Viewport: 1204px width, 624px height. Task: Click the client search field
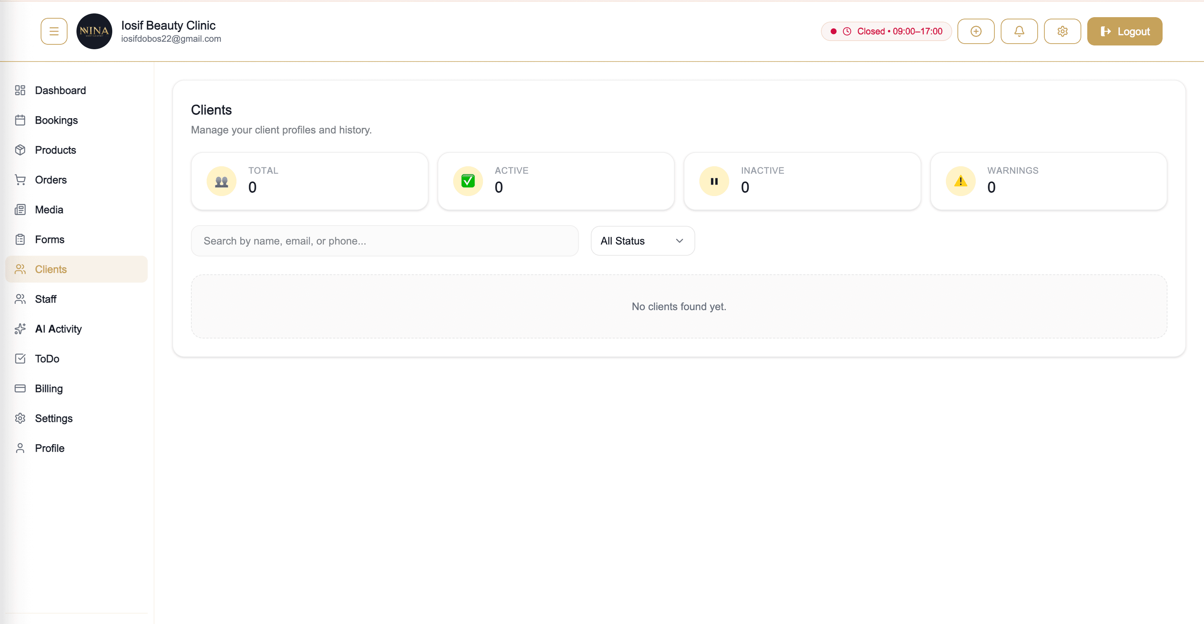[x=384, y=240]
